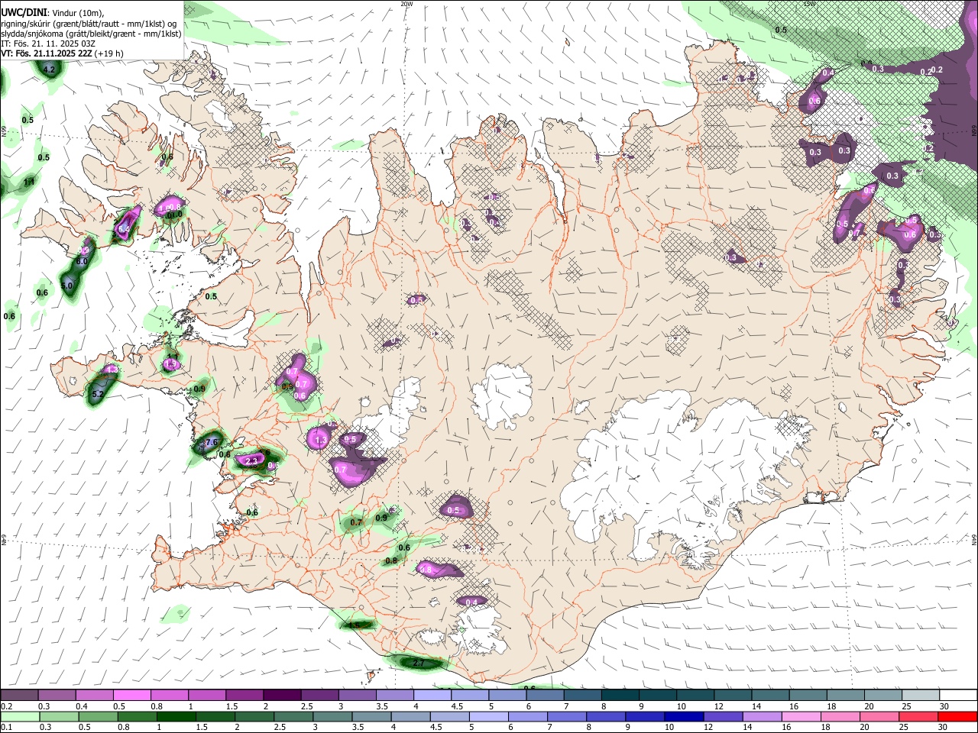Click the 'VT: Fös. 21.11.2025 22Z' valid time
Screen dimensions: 978x733
[x=47, y=53]
